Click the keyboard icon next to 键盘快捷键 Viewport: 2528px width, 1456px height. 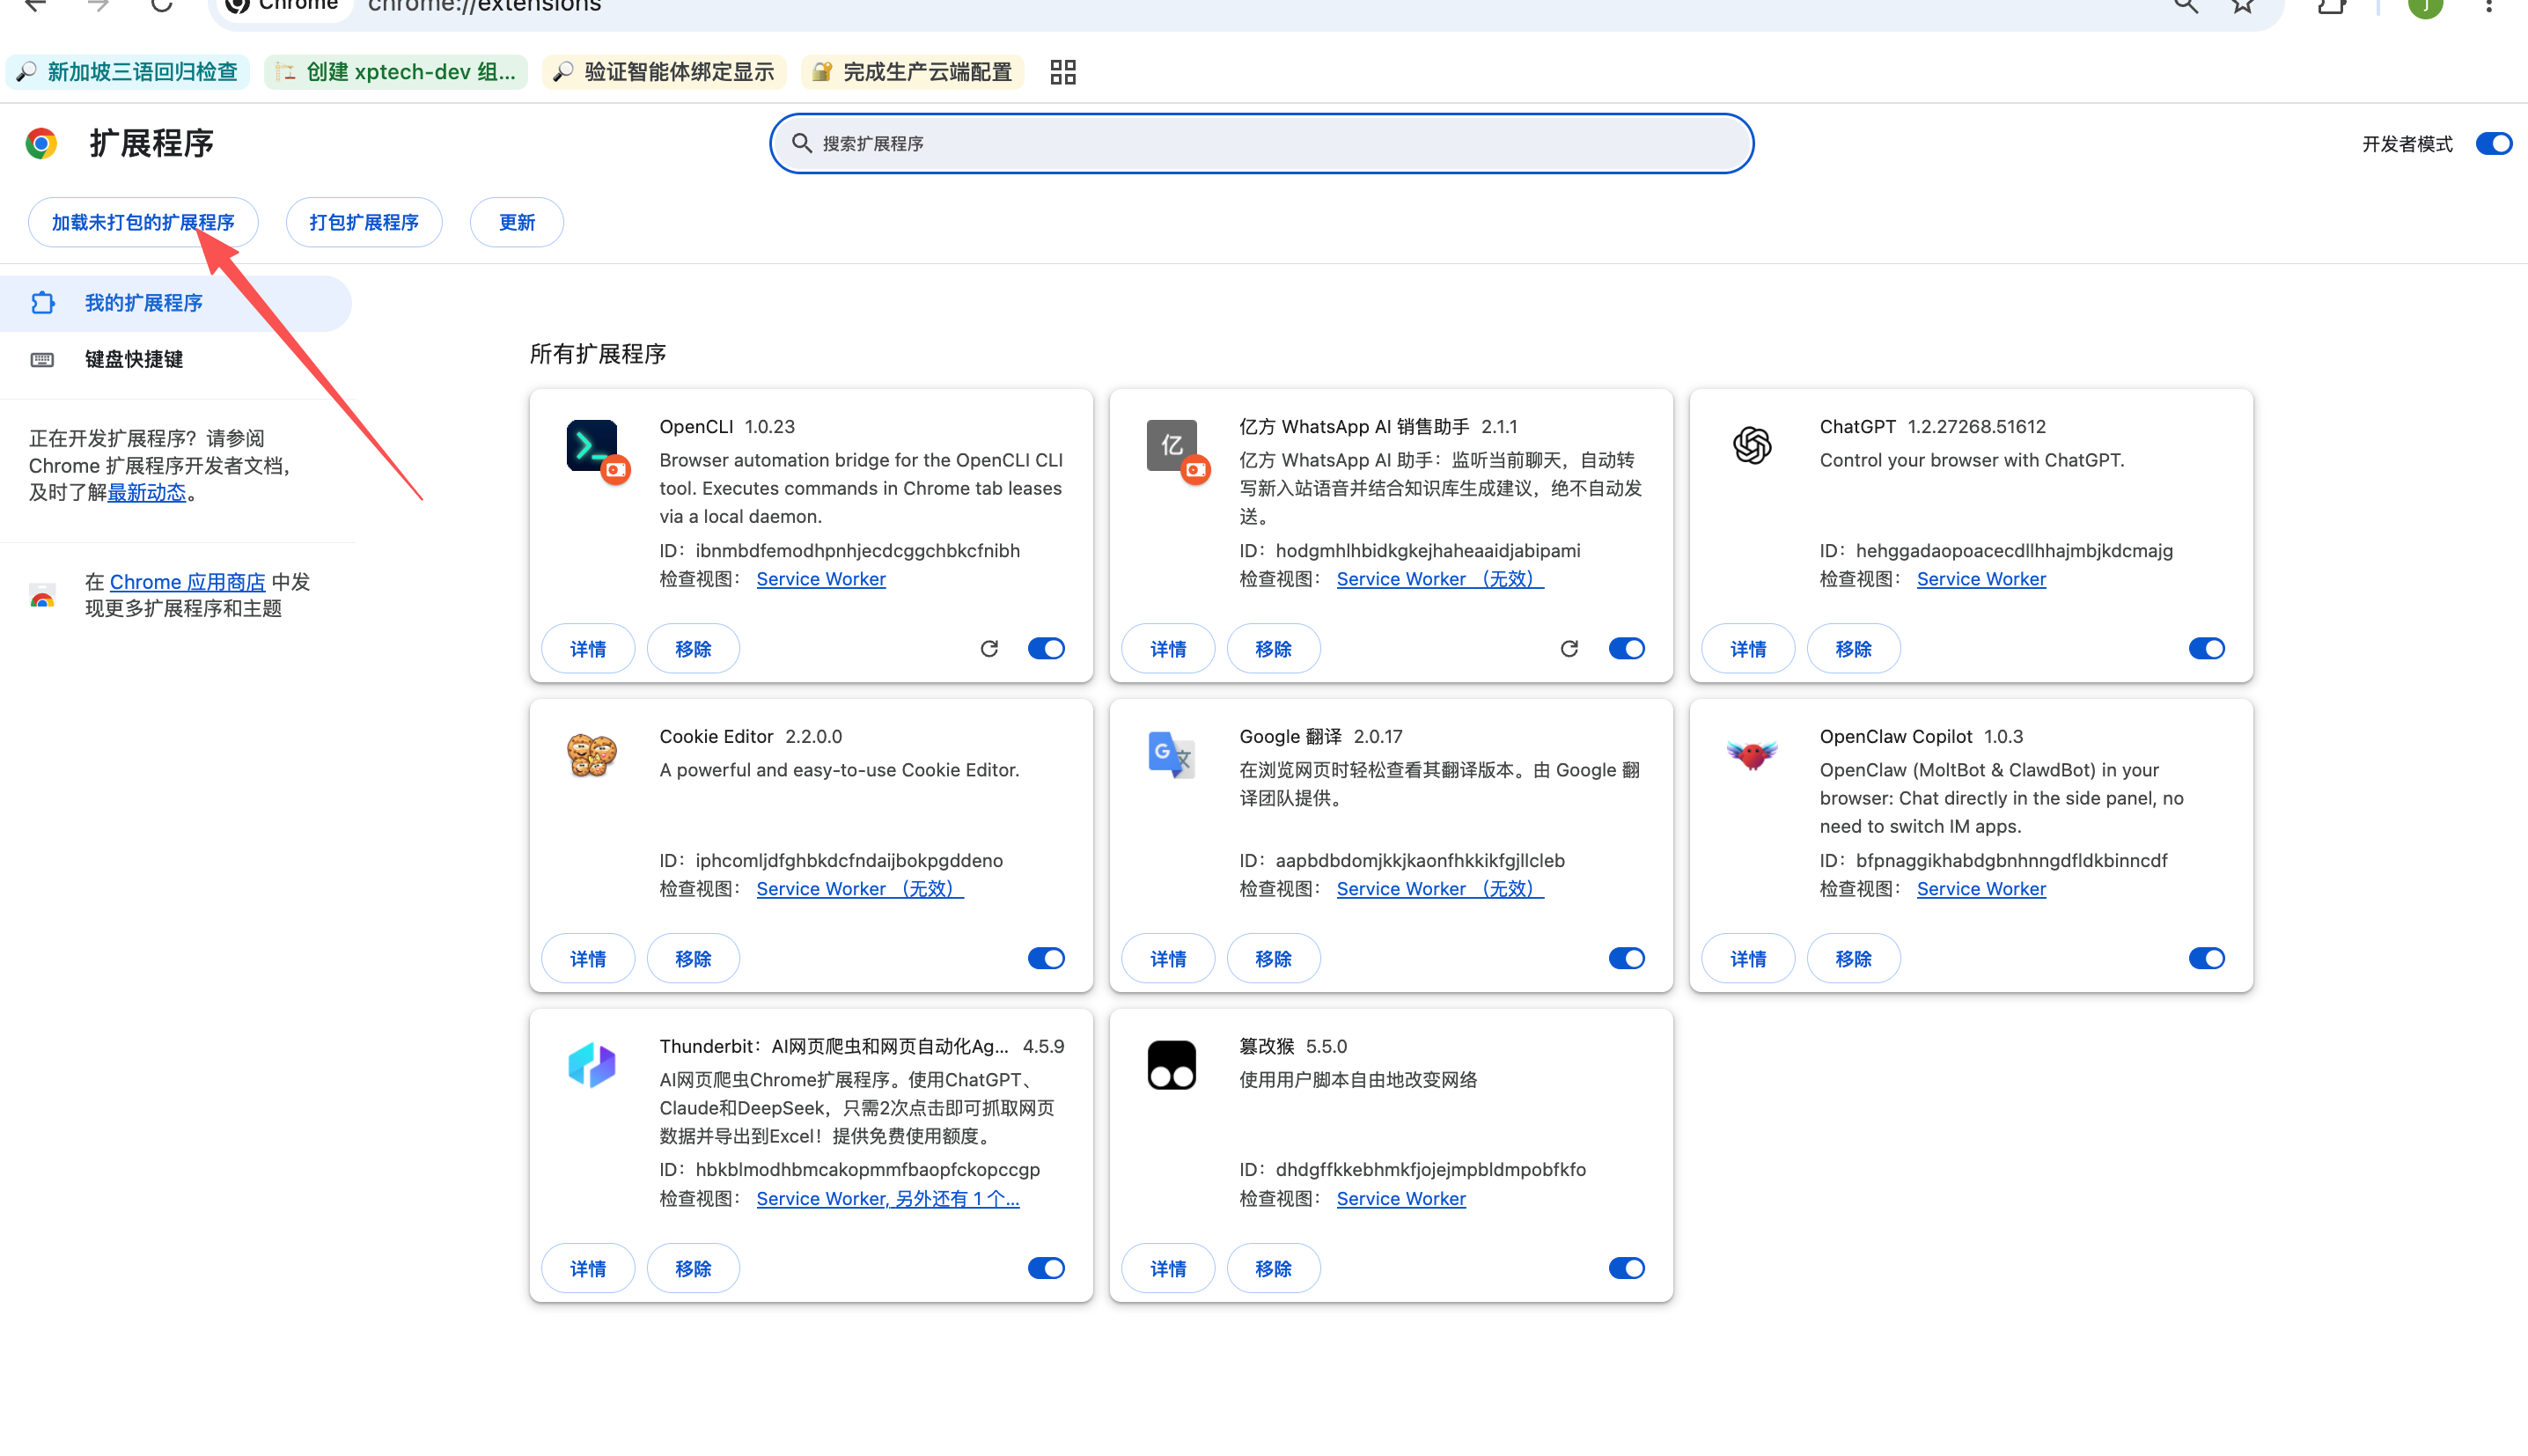tap(42, 360)
